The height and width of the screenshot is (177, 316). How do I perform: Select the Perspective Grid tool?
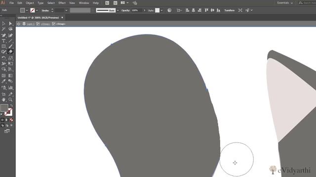[x=10, y=69]
